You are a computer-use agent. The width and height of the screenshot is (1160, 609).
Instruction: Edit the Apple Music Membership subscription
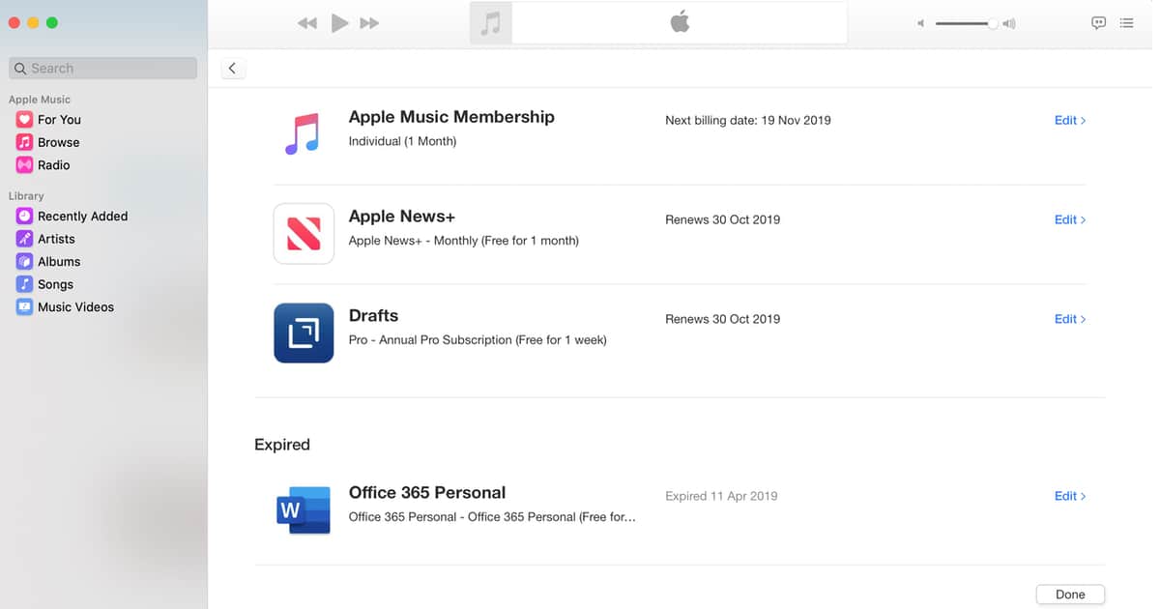pyautogui.click(x=1069, y=121)
